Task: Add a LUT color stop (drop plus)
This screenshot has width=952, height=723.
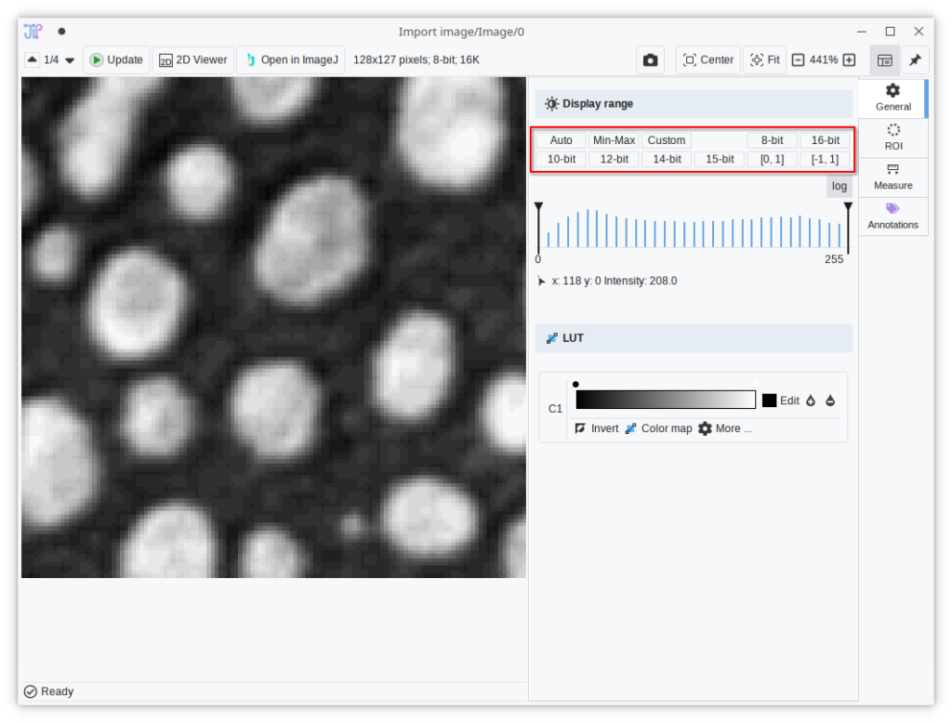Action: click(x=811, y=401)
